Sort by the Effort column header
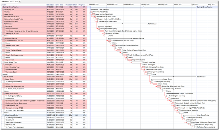 tap(75, 5)
